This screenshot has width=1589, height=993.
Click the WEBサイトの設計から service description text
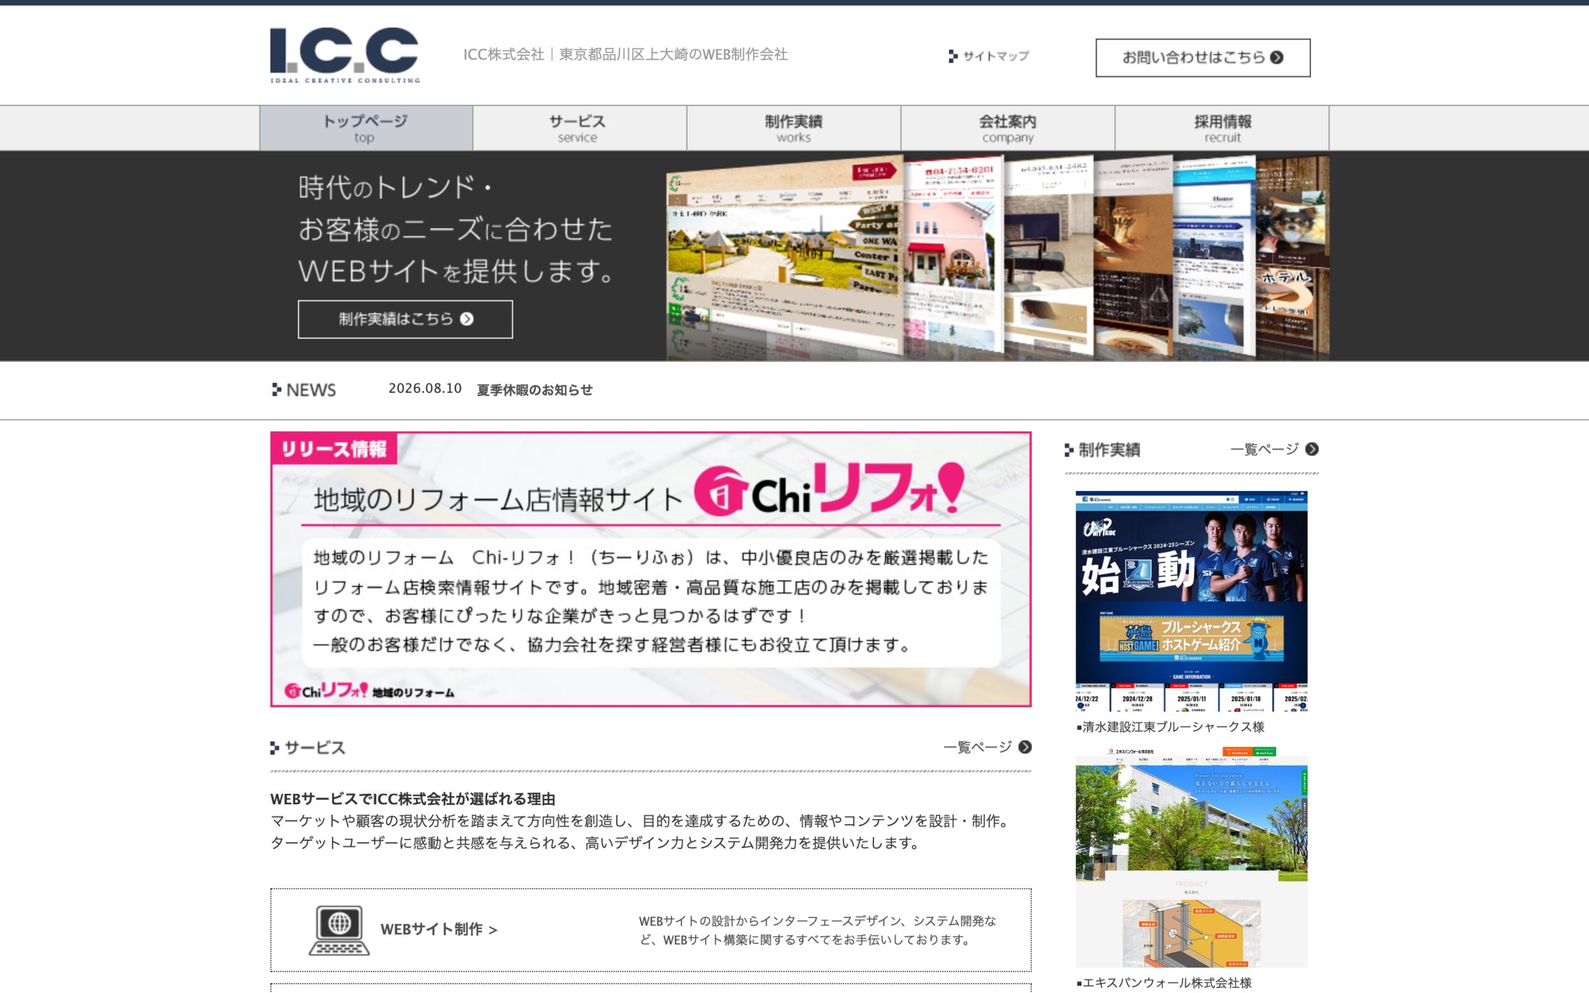817,930
